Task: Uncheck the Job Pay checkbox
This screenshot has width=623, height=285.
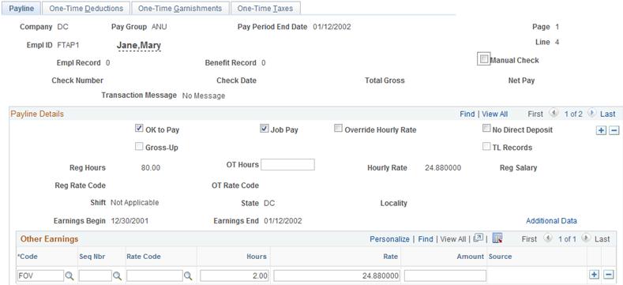Action: tap(265, 129)
